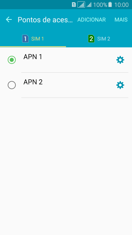The height and width of the screenshot is (235, 132).
Task: Tap the Pontos de aces... title
Action: click(45, 20)
